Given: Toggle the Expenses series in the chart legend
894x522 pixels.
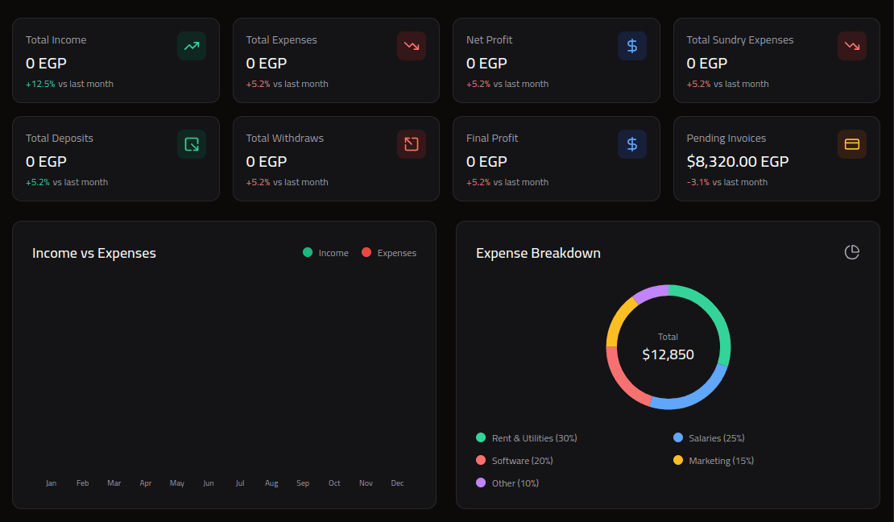Looking at the screenshot, I should (389, 252).
